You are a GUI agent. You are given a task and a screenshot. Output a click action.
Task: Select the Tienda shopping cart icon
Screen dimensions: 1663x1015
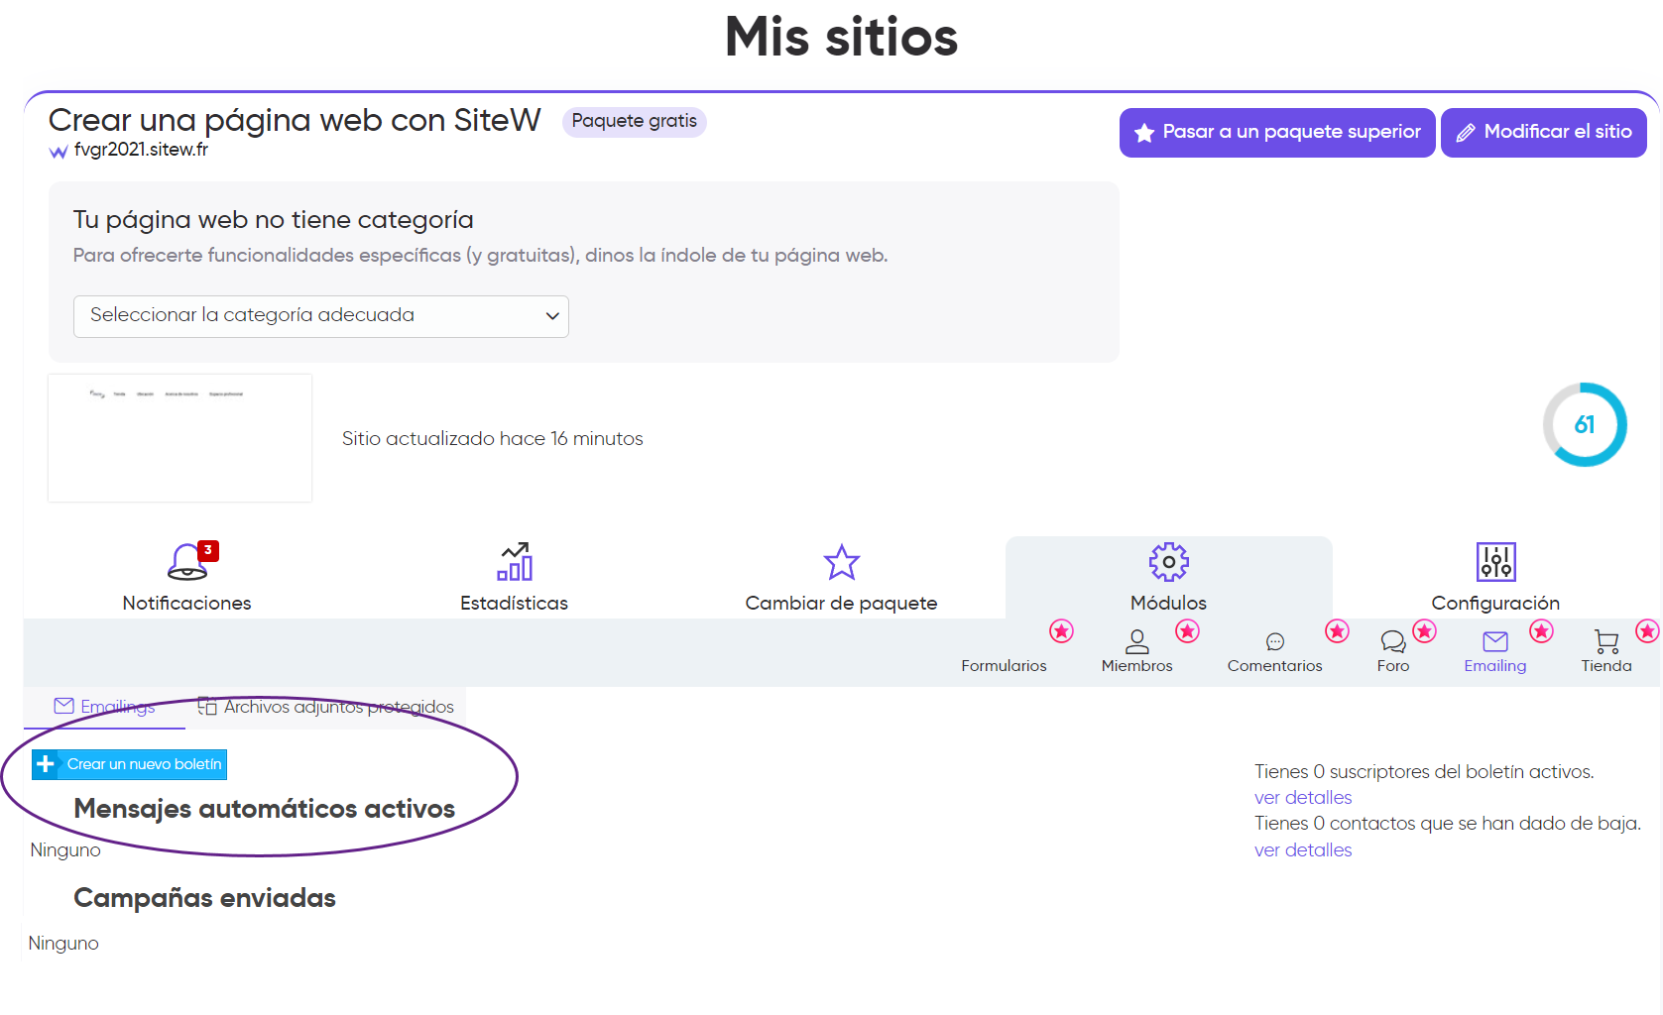point(1606,641)
